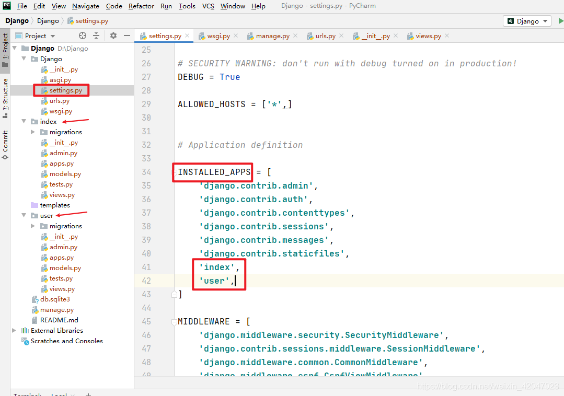Collapse the Django root project folder
This screenshot has width=564, height=396.
[15, 48]
